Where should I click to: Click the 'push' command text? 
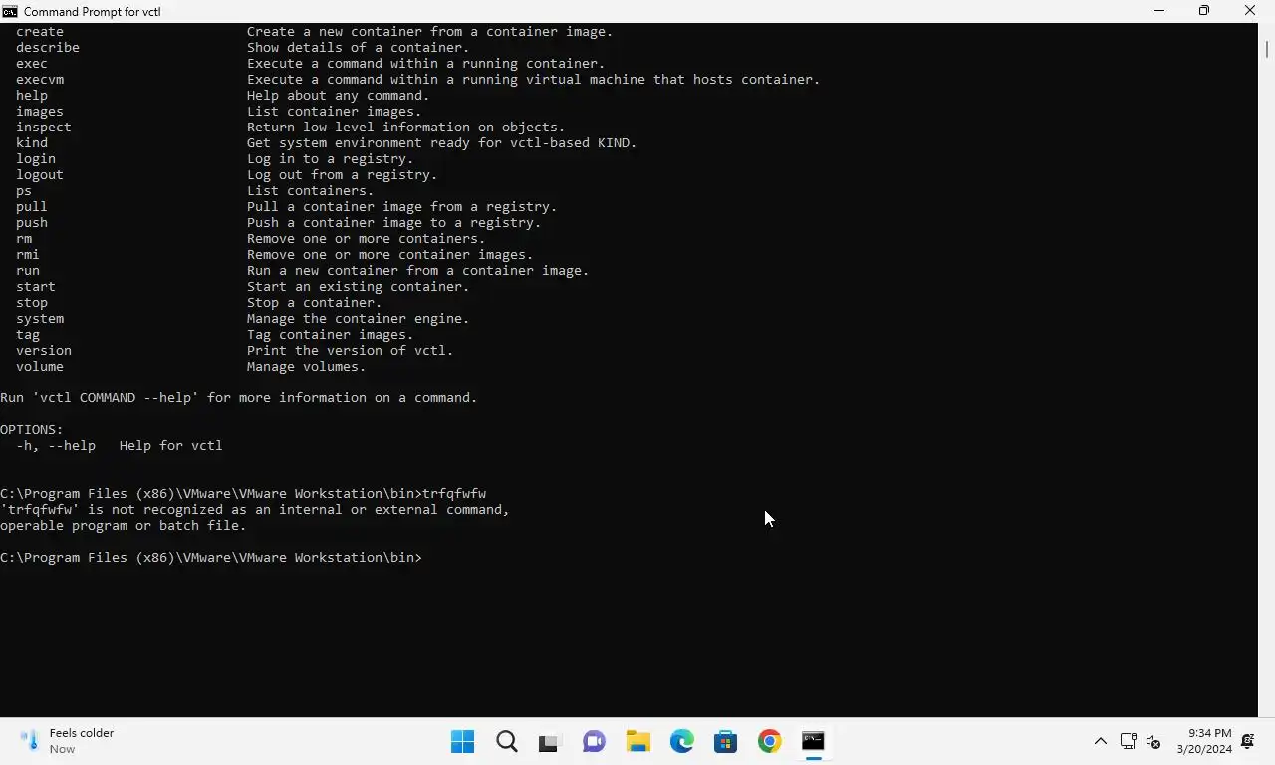pyautogui.click(x=32, y=222)
